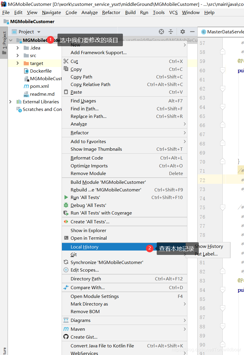This screenshot has width=244, height=355.
Task: Expand the src folder
Action: [18, 55]
